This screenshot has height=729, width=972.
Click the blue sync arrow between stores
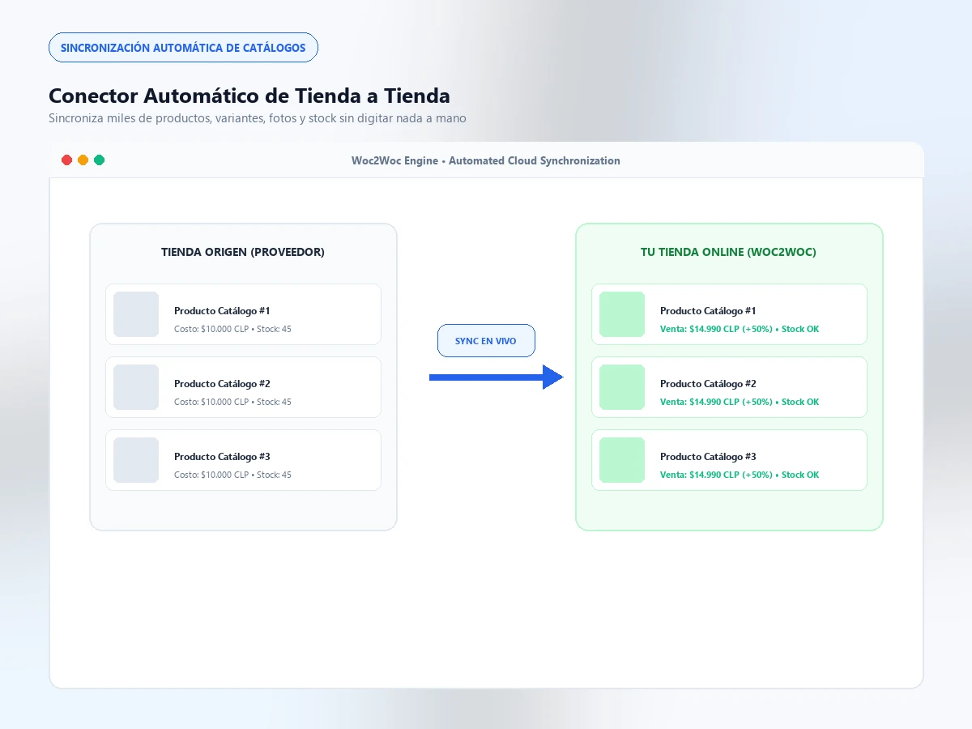coord(496,377)
